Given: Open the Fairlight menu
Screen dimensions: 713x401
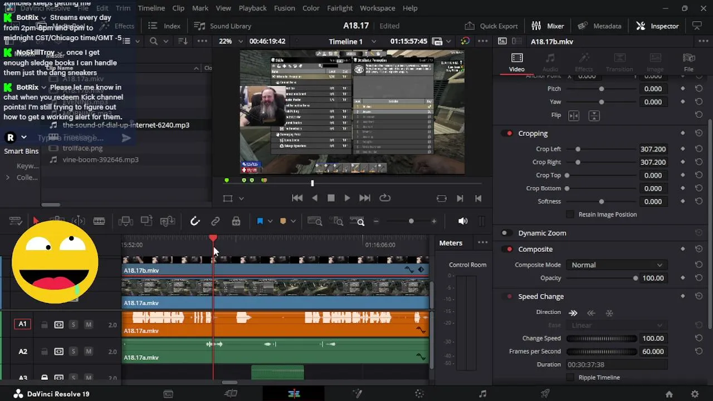Looking at the screenshot, I should (x=340, y=8).
